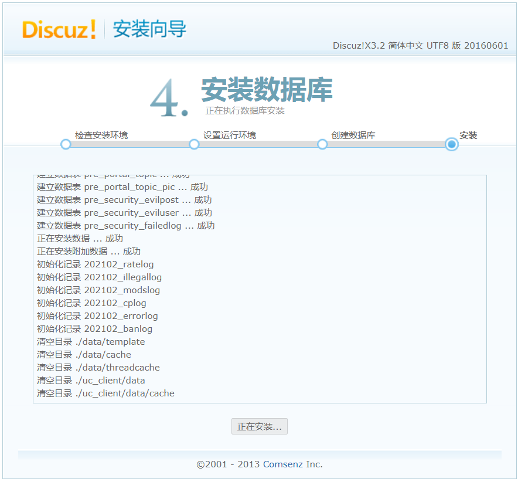Screen dimensions: 518x482
Task: Select the 创建数据库 step circle
Action: tap(322, 144)
